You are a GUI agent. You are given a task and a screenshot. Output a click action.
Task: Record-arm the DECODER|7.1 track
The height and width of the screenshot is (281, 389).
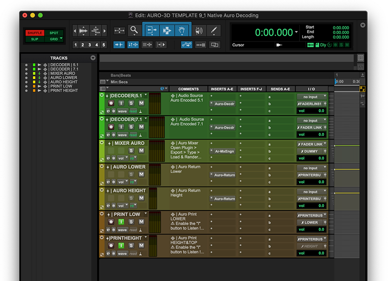tap(111, 127)
